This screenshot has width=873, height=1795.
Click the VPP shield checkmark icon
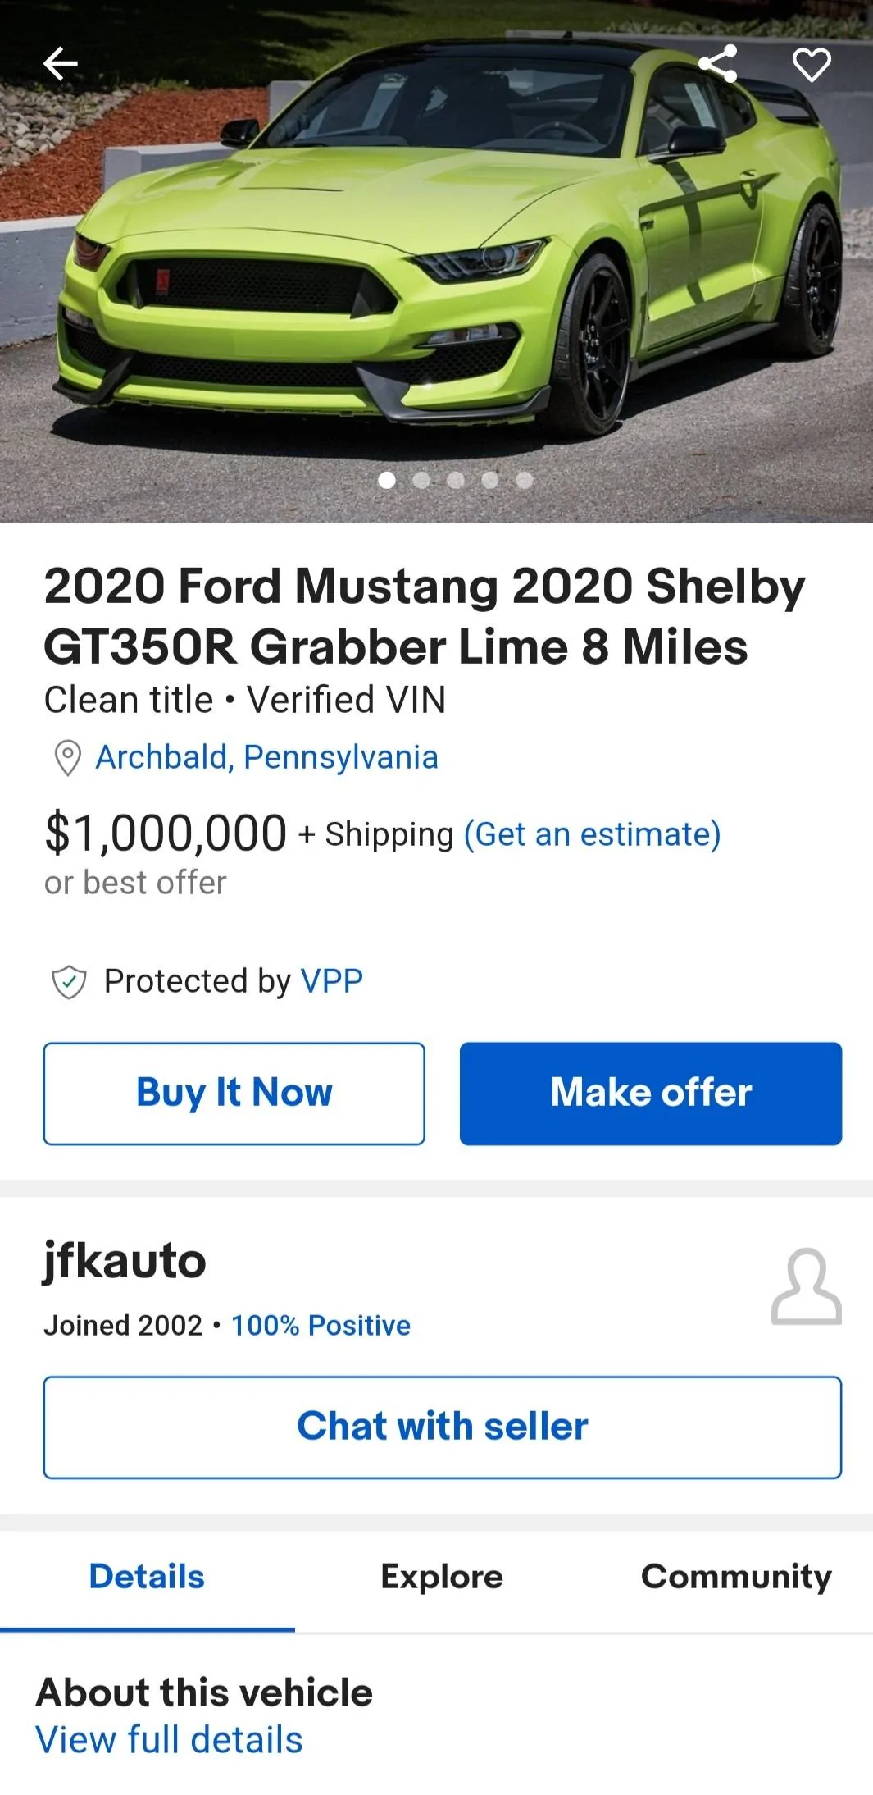(69, 981)
